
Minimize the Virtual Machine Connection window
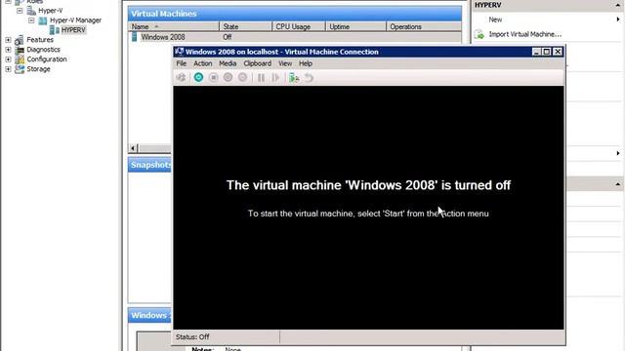[x=536, y=52]
